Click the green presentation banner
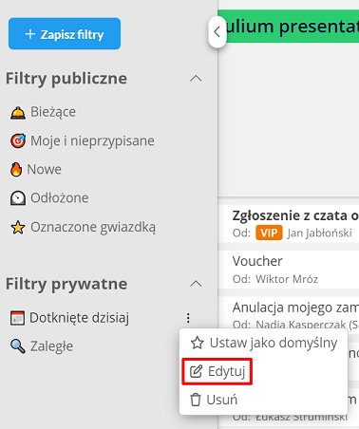This screenshot has width=359, height=429. (289, 27)
